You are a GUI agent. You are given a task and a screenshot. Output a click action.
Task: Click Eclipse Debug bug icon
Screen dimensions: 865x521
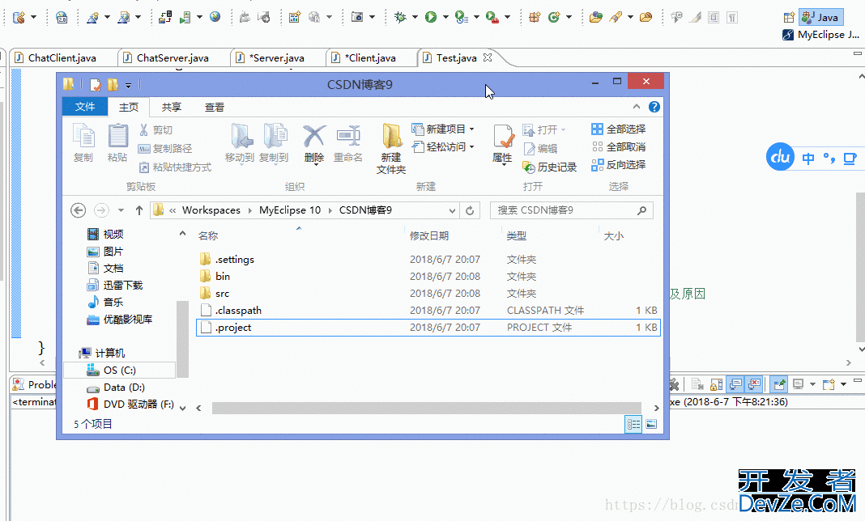click(x=400, y=17)
